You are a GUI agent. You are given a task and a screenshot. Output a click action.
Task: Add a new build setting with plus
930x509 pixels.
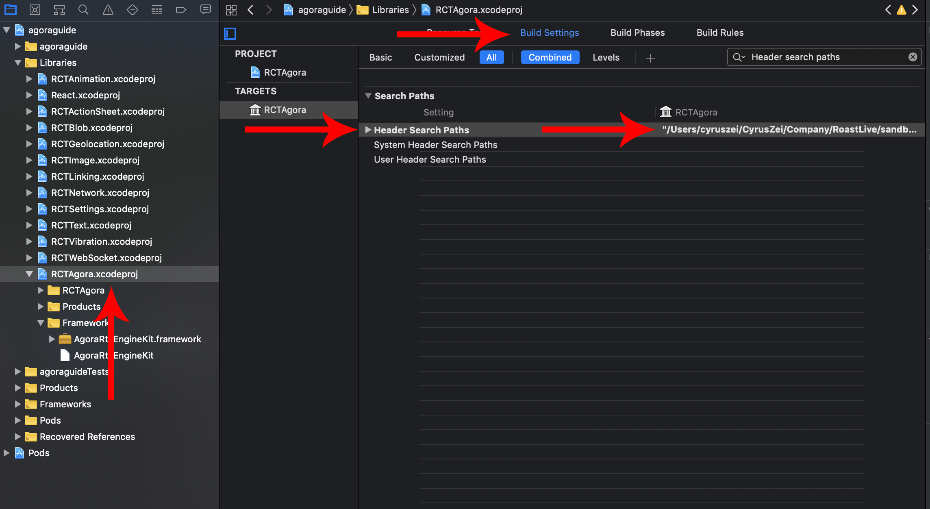tap(651, 58)
